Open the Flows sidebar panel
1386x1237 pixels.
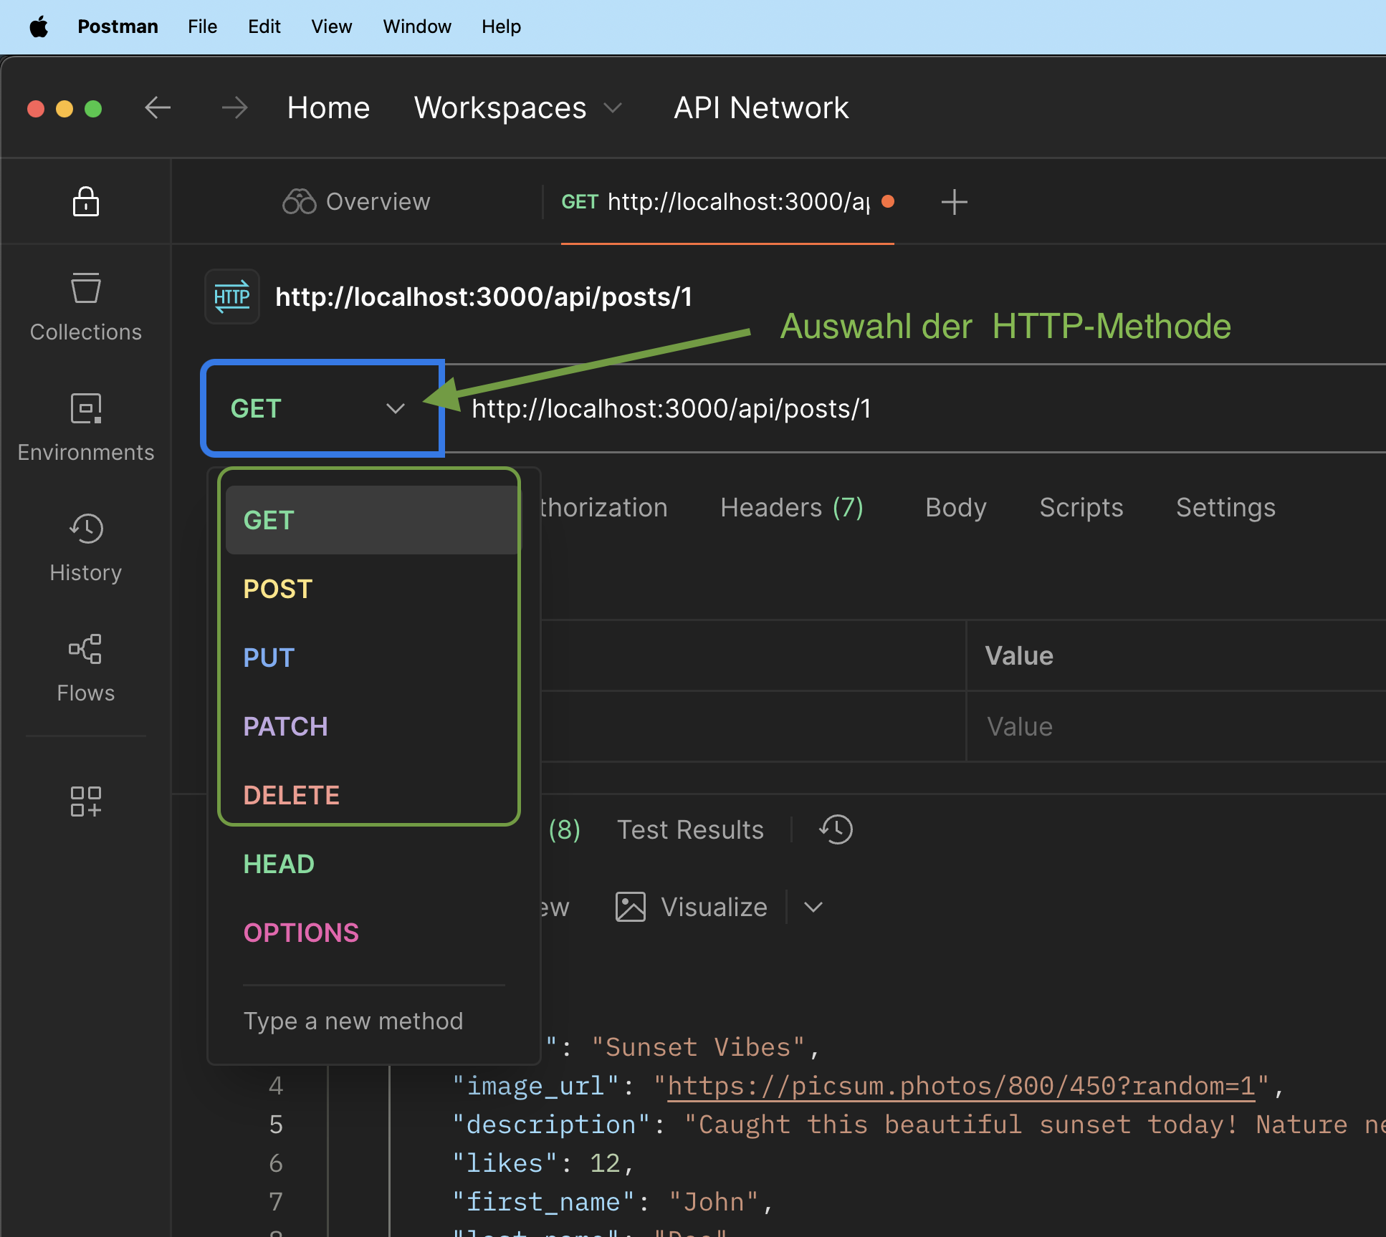coord(85,668)
